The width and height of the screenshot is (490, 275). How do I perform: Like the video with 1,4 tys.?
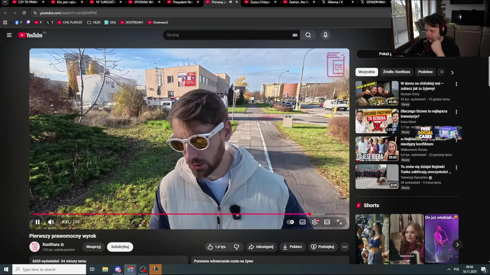[217, 247]
